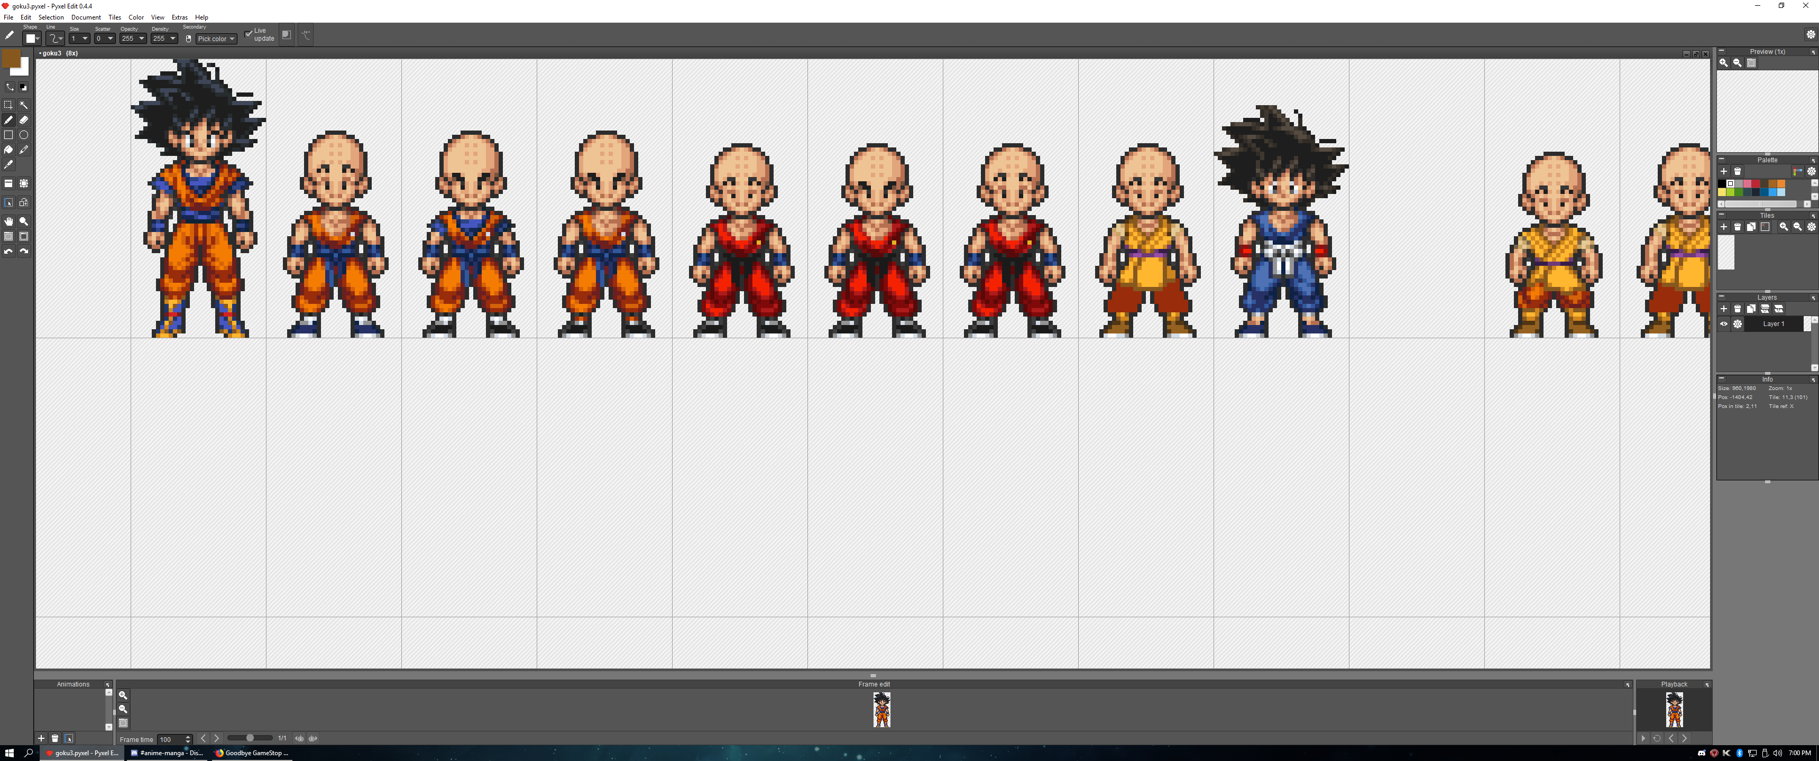Swap primary and secondary colors
1819x761 pixels.
pos(9,87)
